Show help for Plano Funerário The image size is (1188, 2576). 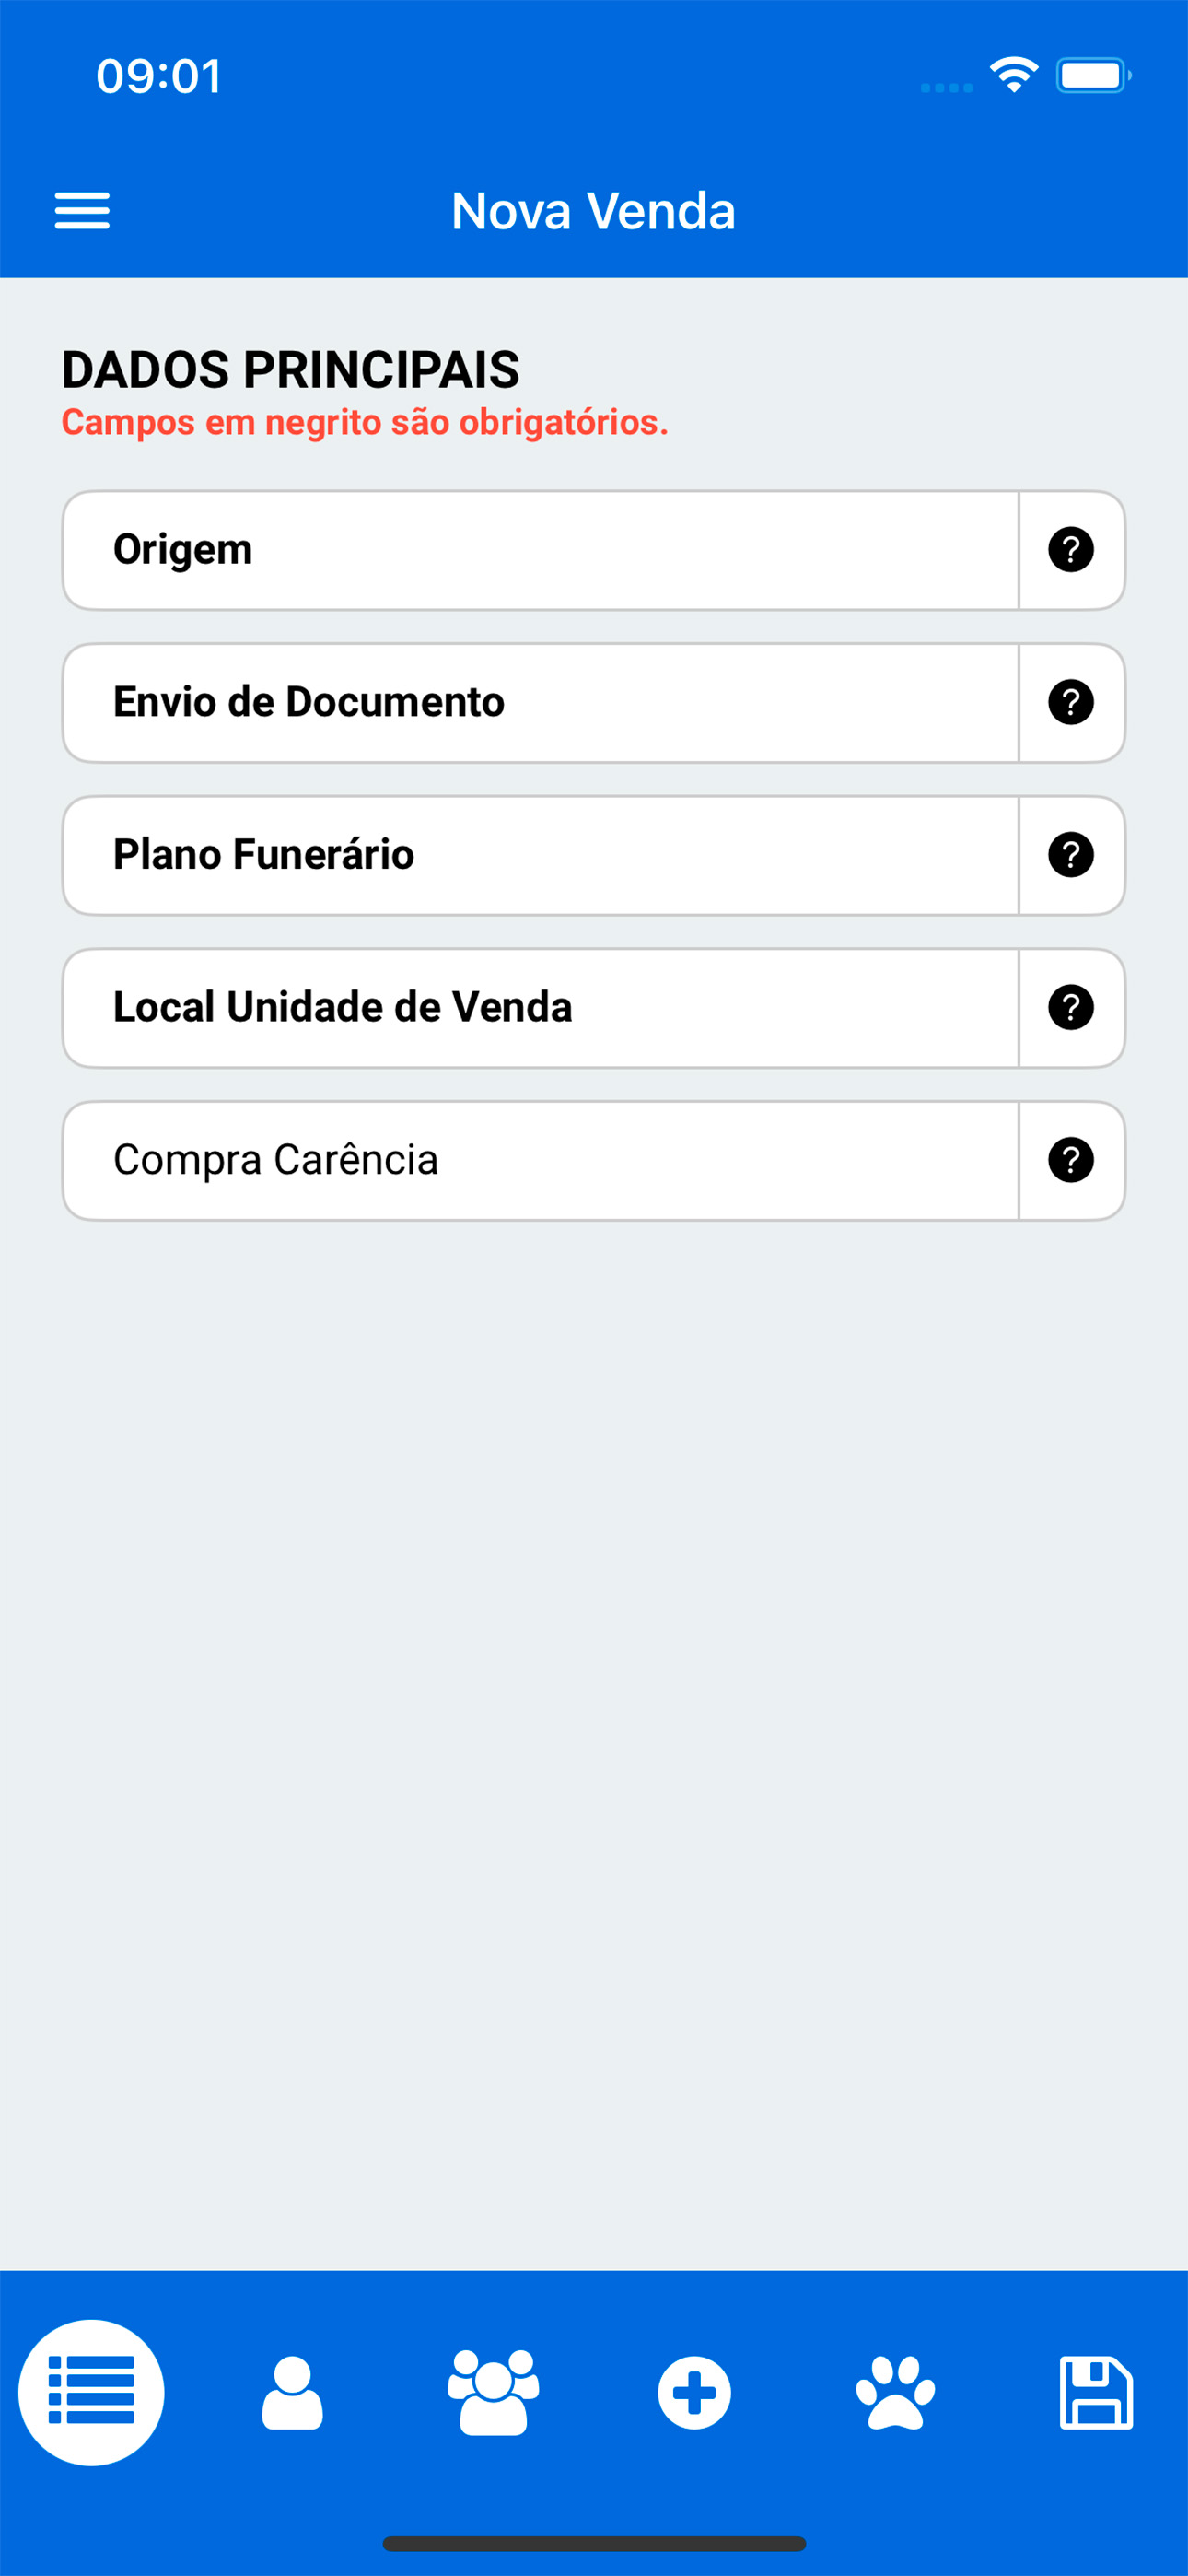[x=1070, y=855]
